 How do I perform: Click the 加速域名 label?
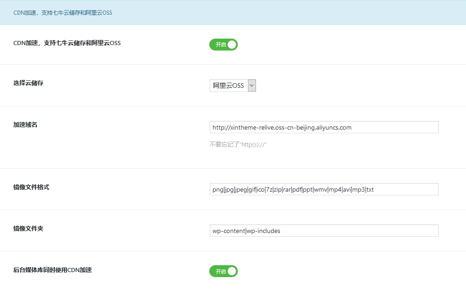[x=25, y=125]
